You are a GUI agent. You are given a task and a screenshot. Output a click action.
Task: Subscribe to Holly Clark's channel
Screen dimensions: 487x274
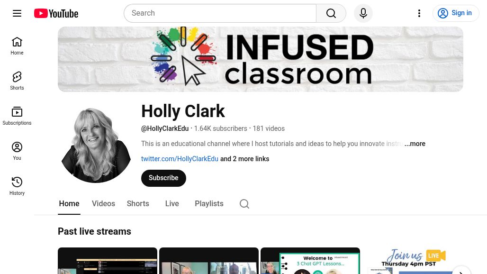tap(164, 178)
